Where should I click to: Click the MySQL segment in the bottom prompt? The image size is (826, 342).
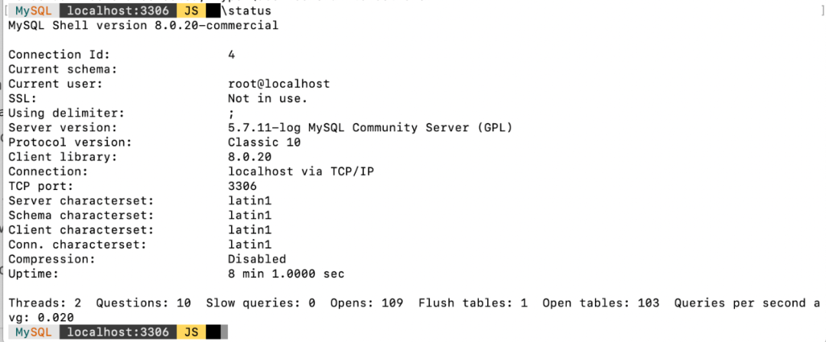click(x=33, y=332)
